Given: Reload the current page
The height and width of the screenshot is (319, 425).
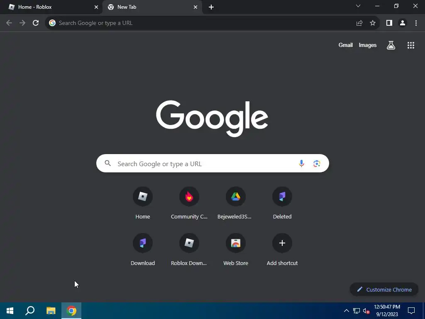Looking at the screenshot, I should point(36,23).
